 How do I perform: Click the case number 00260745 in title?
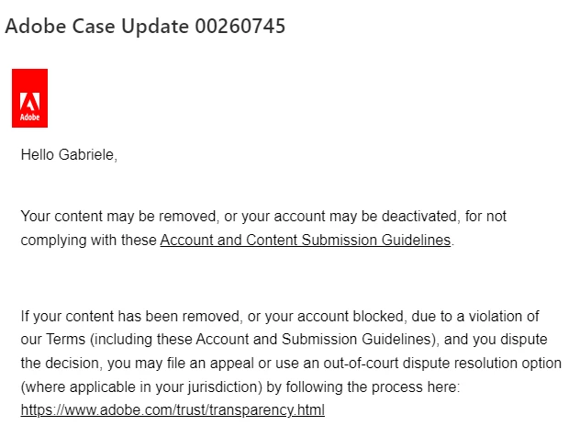(240, 27)
